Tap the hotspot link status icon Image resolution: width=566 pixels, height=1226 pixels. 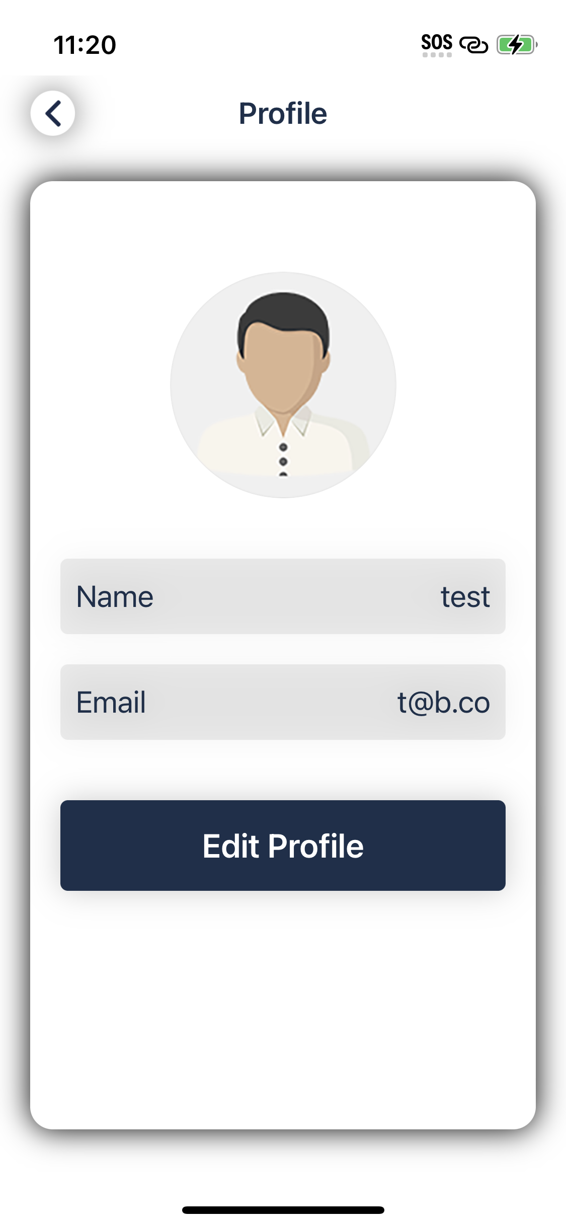tap(474, 45)
